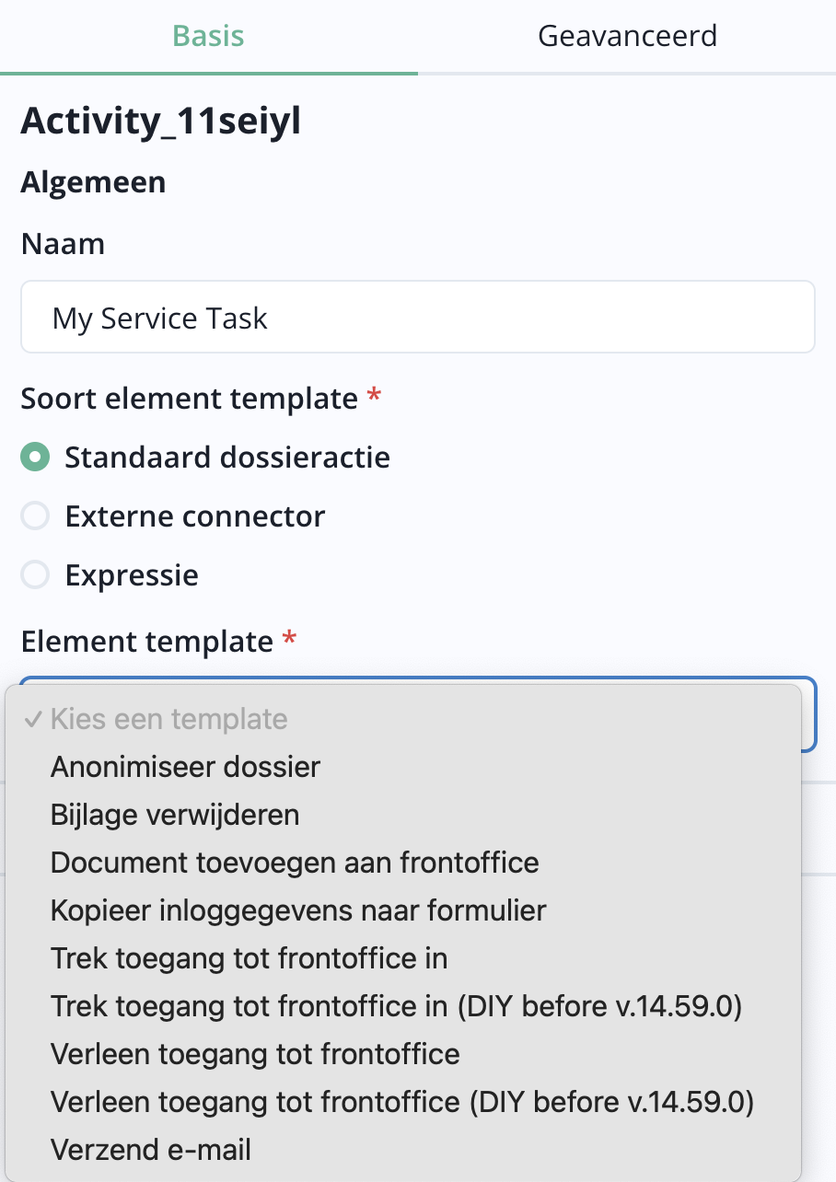Switch to the Basis tab
The width and height of the screenshot is (836, 1182).
pyautogui.click(x=207, y=35)
